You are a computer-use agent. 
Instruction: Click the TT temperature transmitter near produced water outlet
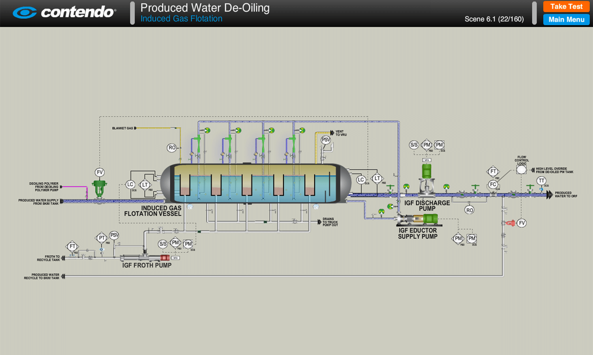coord(541,180)
